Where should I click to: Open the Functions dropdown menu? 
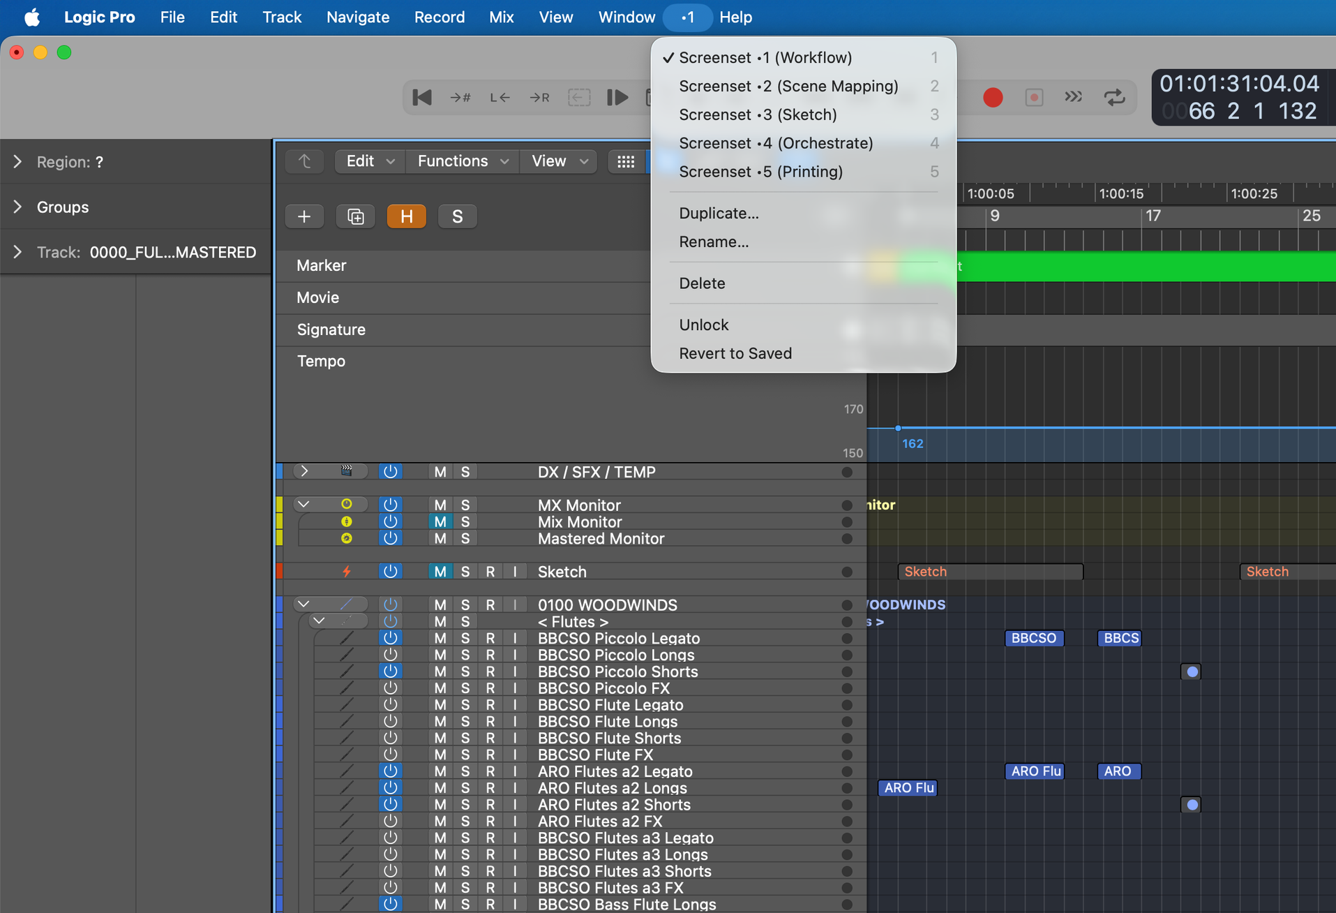[463, 161]
